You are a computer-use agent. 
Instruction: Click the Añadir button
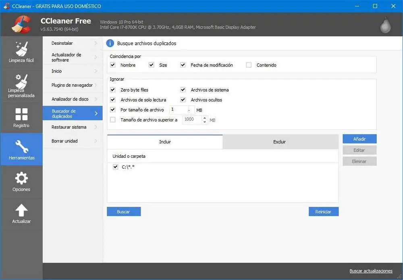[359, 139]
